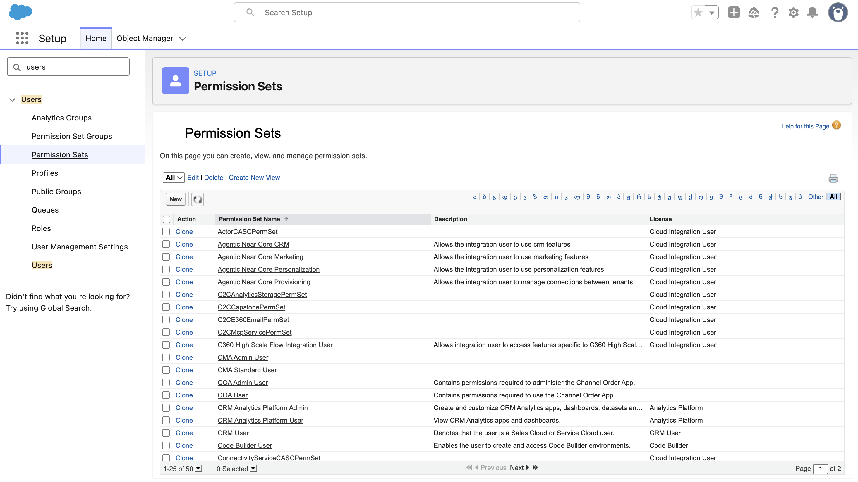Click the printable view printer icon
The width and height of the screenshot is (858, 482).
coord(833,178)
